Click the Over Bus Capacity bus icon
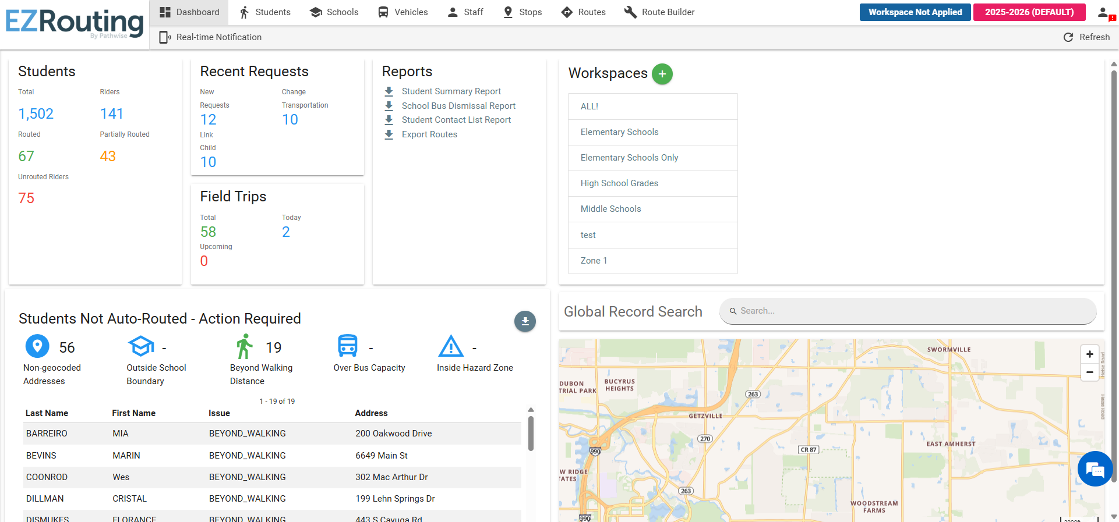1119x522 pixels. point(348,346)
